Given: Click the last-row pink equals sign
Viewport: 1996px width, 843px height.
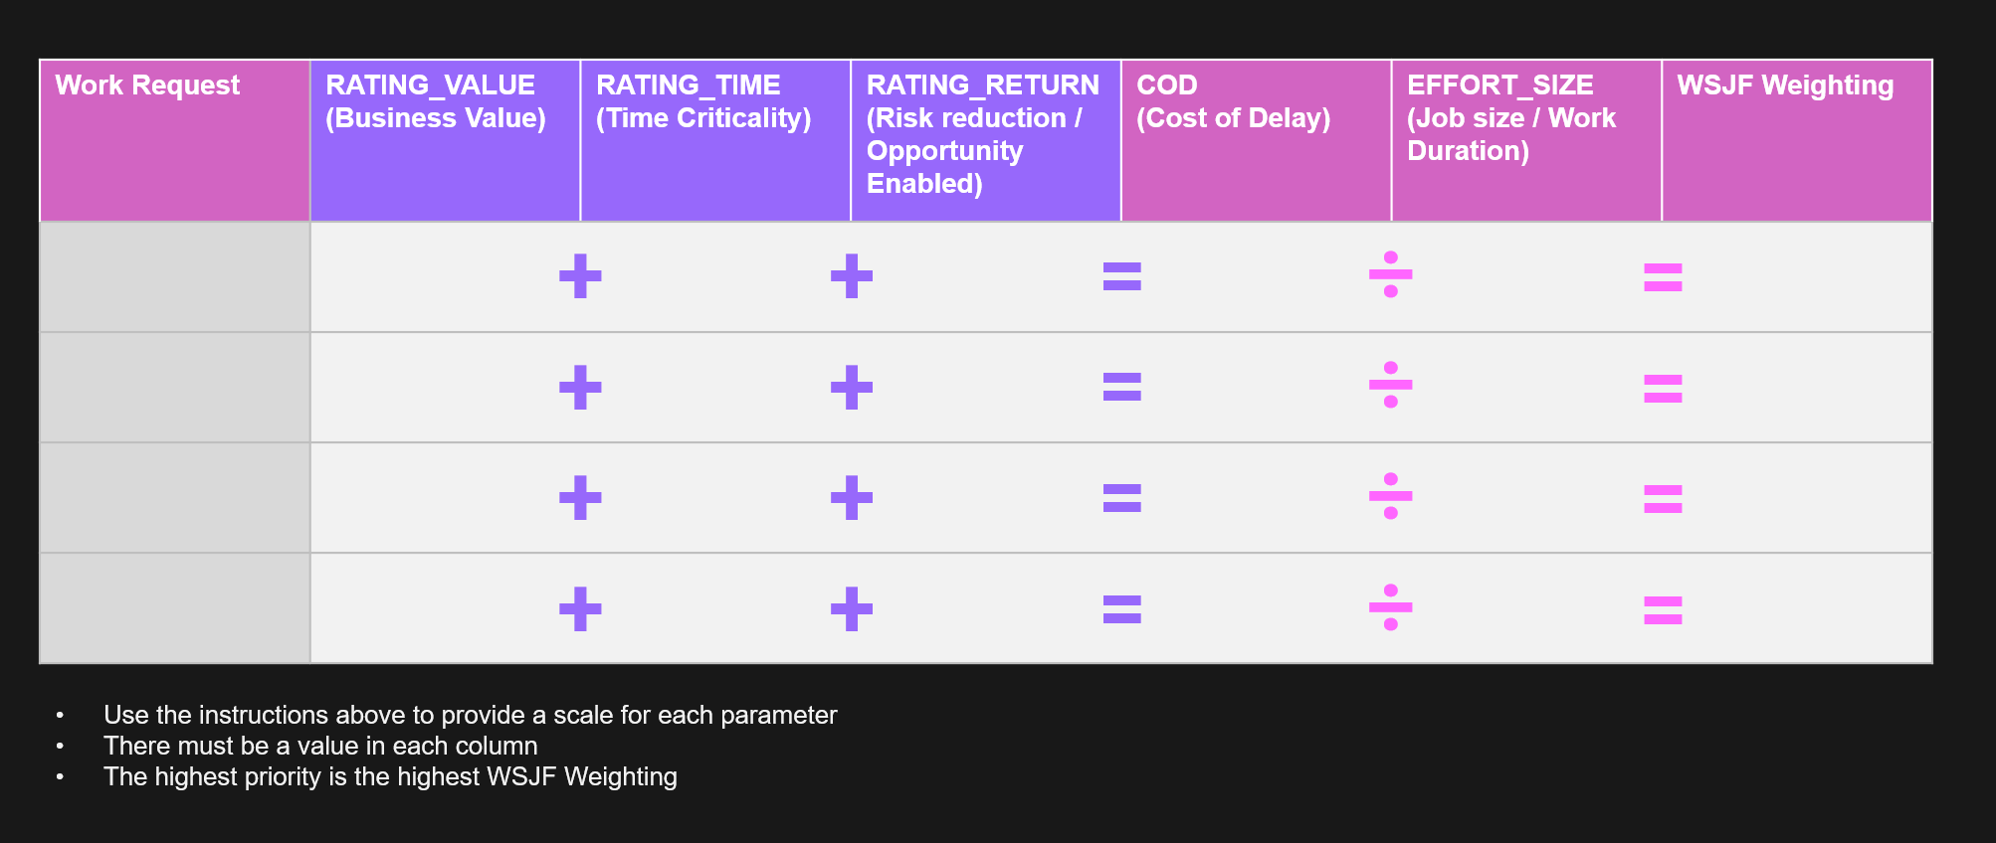Looking at the screenshot, I should [x=1663, y=609].
